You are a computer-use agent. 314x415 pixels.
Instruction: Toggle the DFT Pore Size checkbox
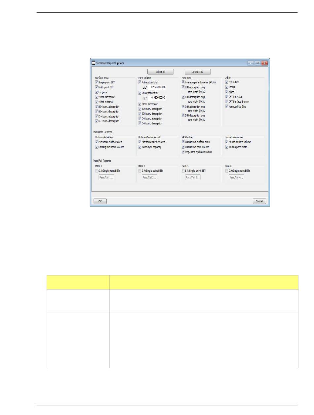pos(227,97)
